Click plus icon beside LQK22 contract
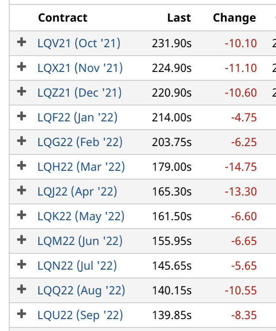Image resolution: width=276 pixels, height=331 pixels. point(22,215)
